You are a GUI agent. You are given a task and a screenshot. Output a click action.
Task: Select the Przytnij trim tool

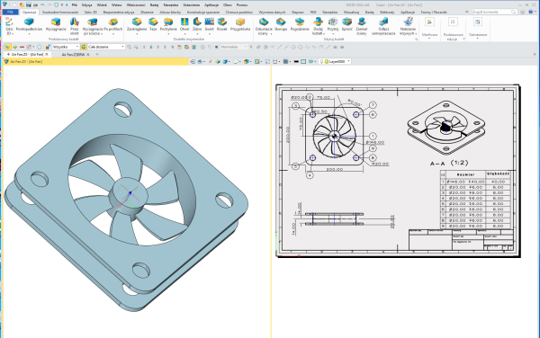(333, 24)
